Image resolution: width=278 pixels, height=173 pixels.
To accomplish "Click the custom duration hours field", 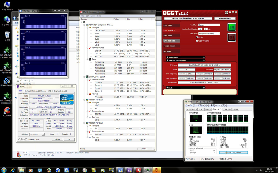I will pos(200,29).
